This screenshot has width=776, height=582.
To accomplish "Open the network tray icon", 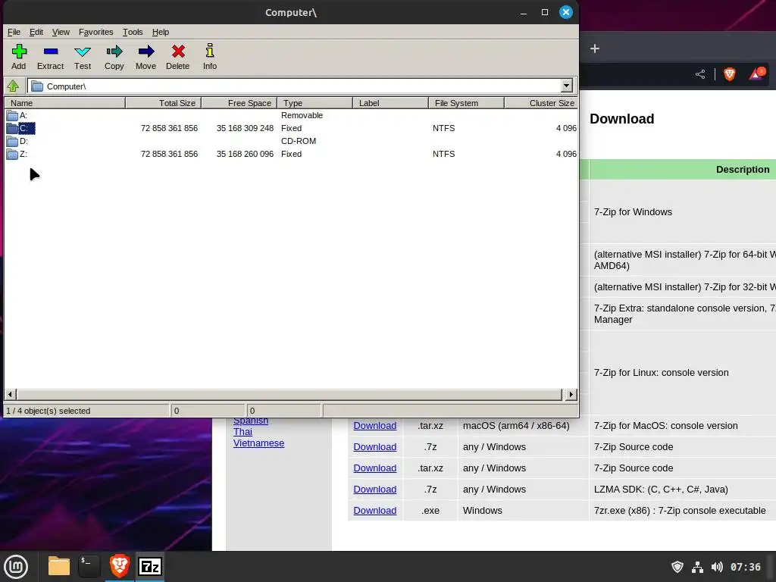I will pos(697,567).
